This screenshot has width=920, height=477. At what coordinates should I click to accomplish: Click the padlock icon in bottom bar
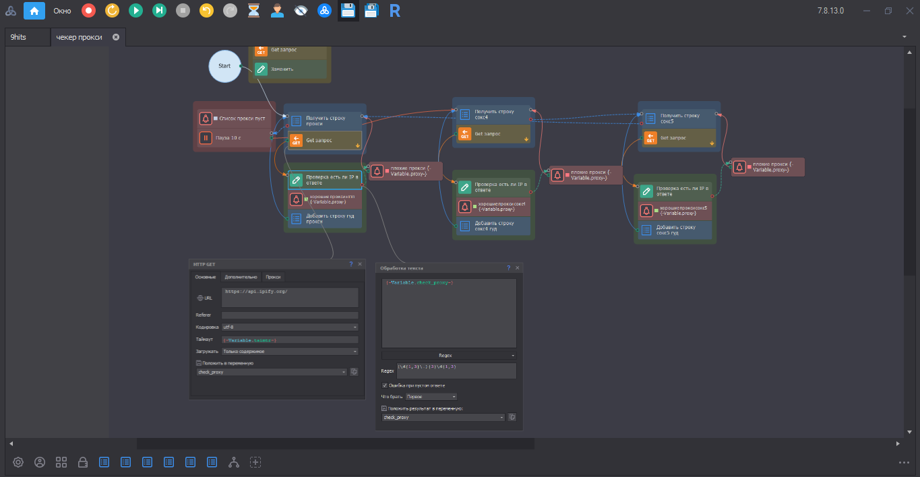tap(83, 462)
